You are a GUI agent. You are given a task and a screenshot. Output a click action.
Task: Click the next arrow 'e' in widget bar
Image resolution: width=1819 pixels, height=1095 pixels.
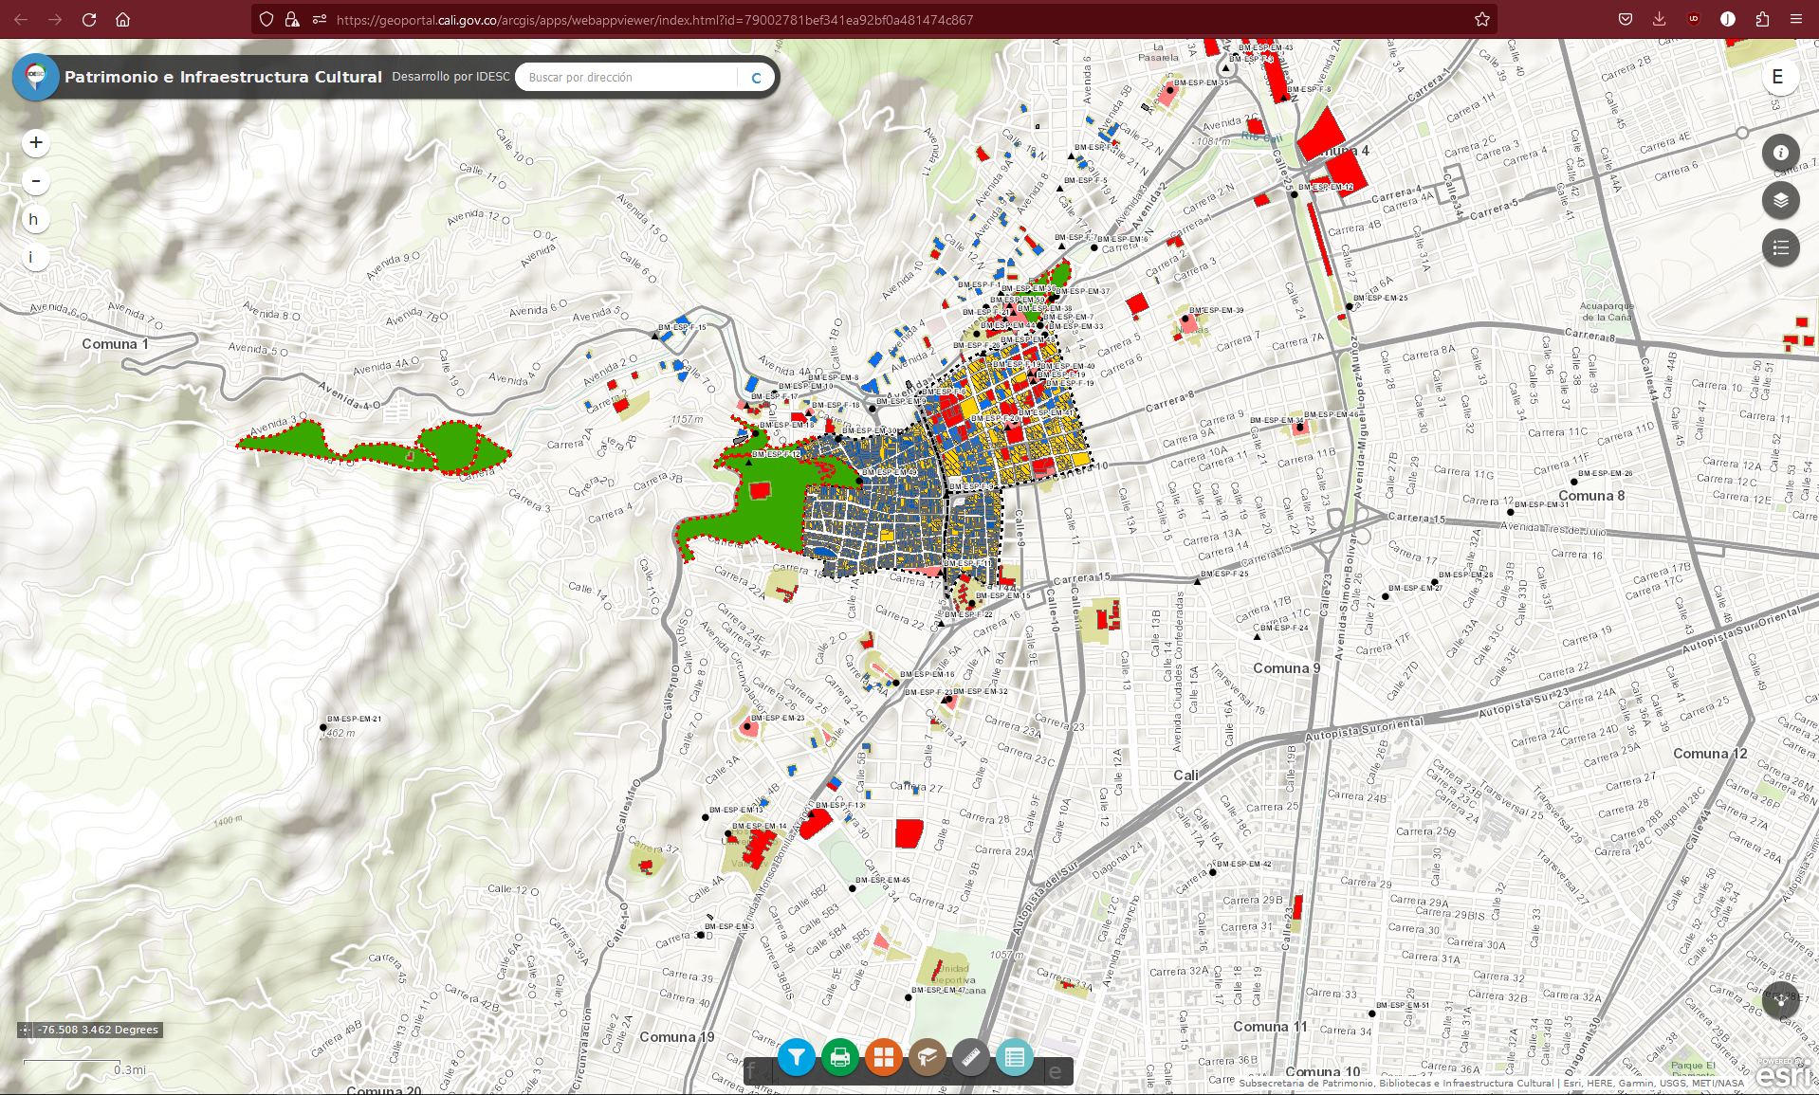tap(1055, 1071)
